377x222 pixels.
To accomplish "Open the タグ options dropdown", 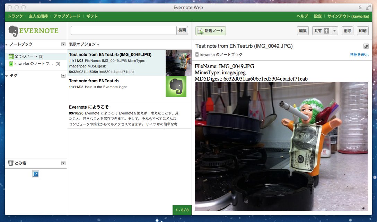I will [x=63, y=76].
